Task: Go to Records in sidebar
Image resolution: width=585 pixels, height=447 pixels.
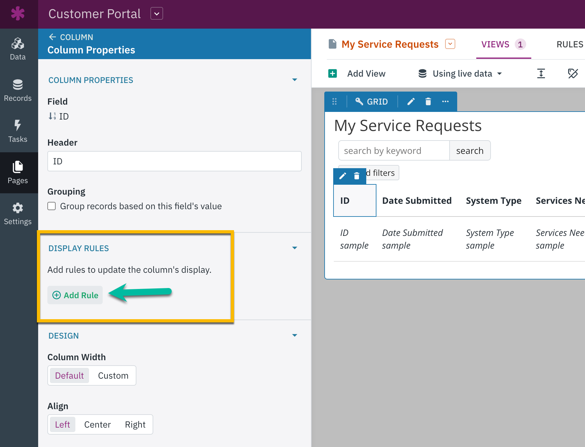Action: pos(18,90)
